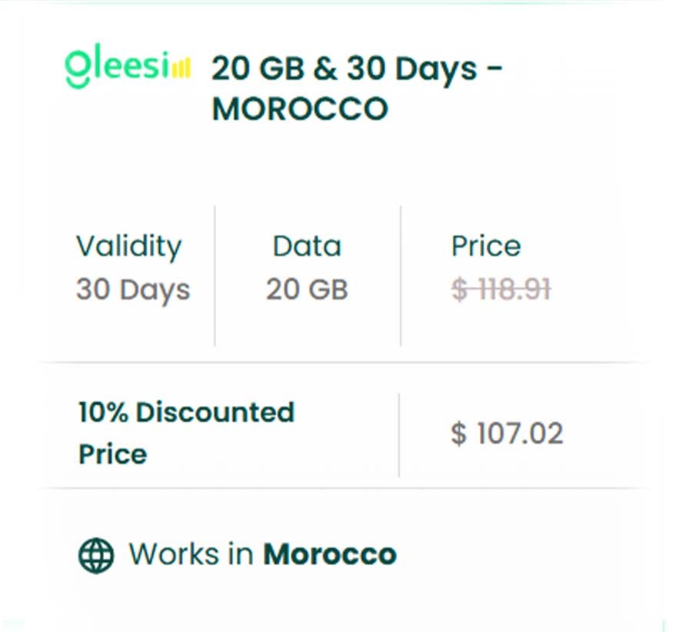686x632 pixels.
Task: Click the globe icon beside Works in
Action: click(x=96, y=555)
